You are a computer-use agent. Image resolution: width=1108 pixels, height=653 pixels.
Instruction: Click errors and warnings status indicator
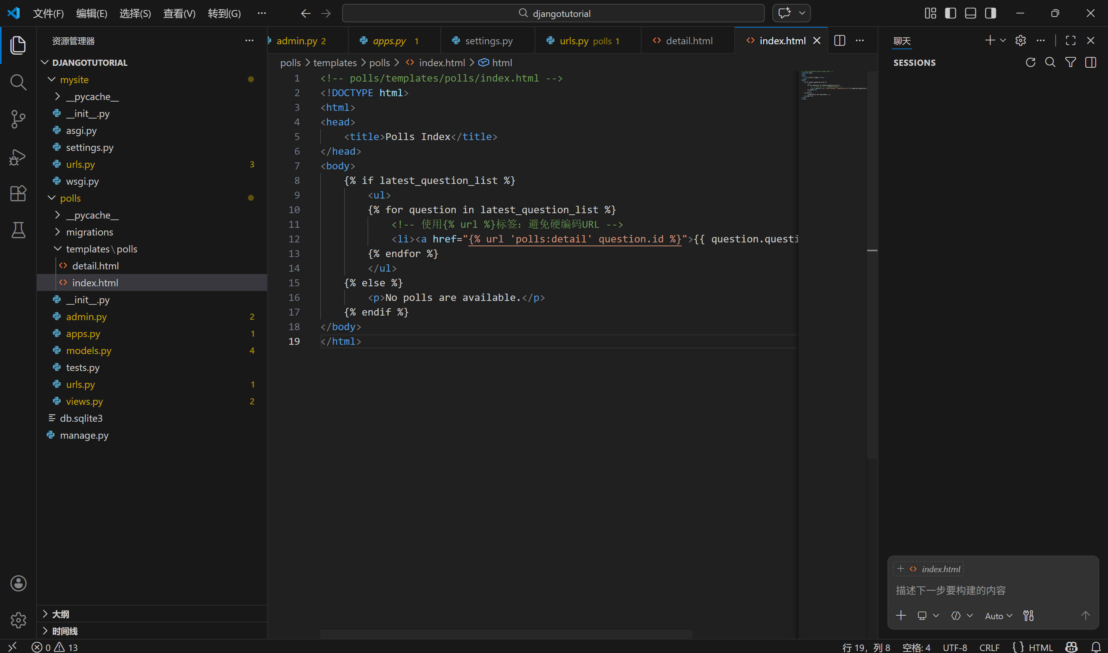[55, 647]
